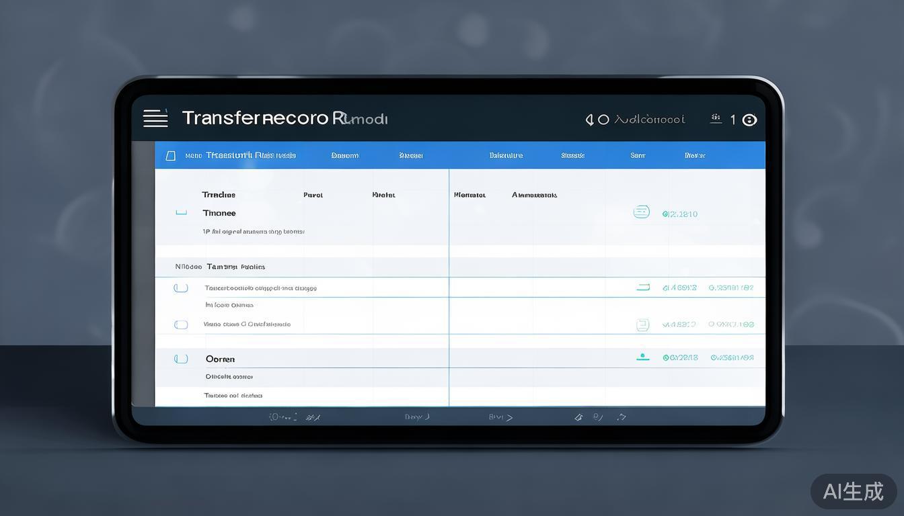Toggle the checkbox in the Timonee row
904x516 pixels.
coord(181,212)
